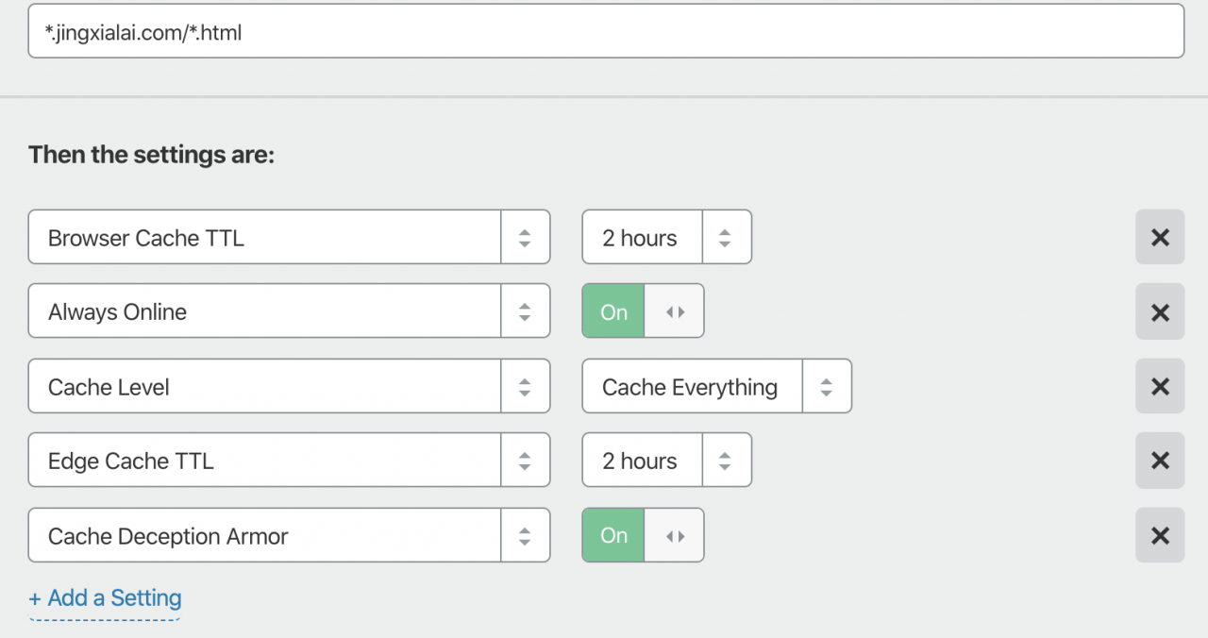The image size is (1208, 638).
Task: Toggle the Cache Deception Armor switch arrows
Action: tap(675, 535)
